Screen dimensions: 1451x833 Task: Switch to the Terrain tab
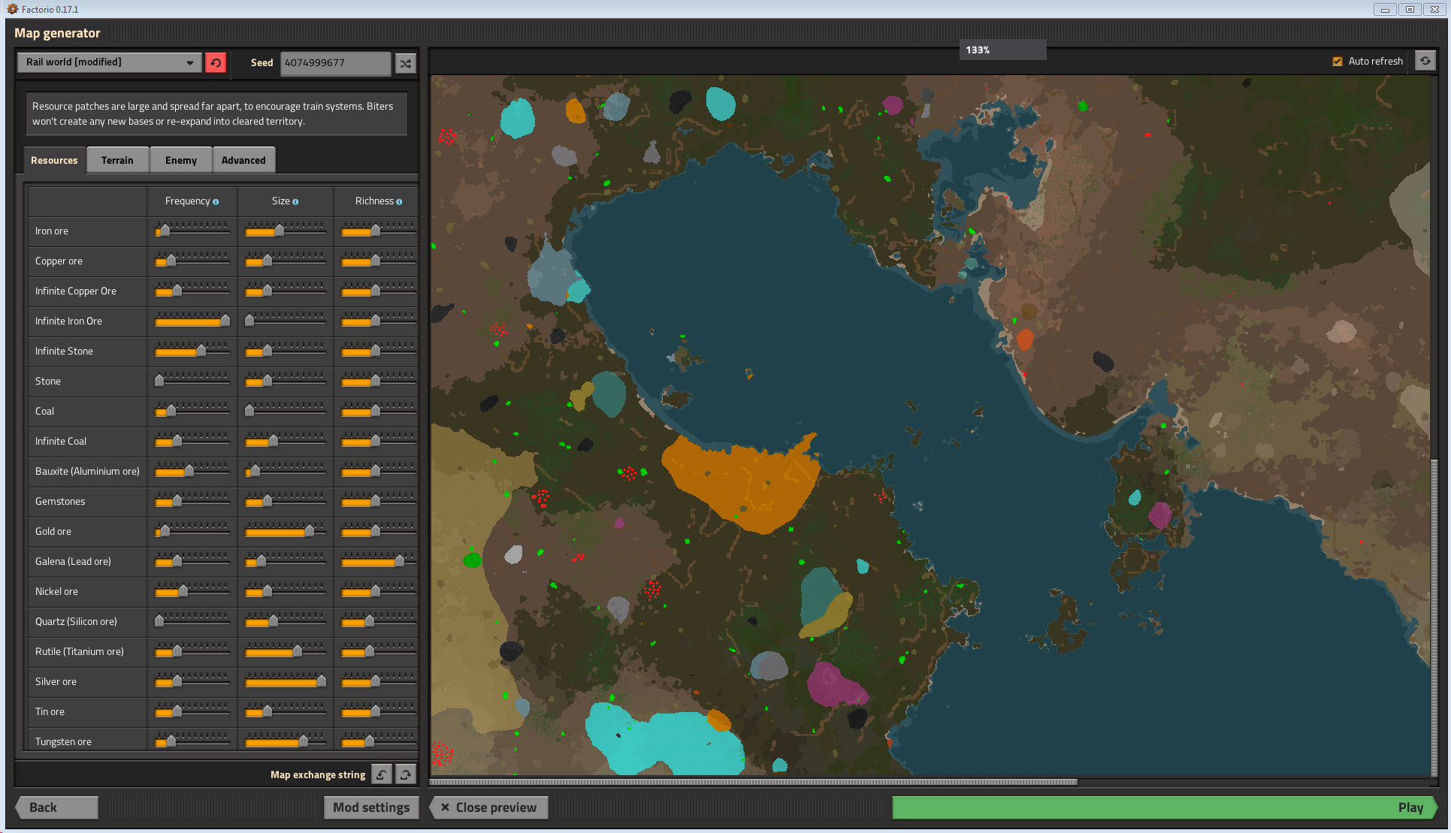(x=117, y=160)
